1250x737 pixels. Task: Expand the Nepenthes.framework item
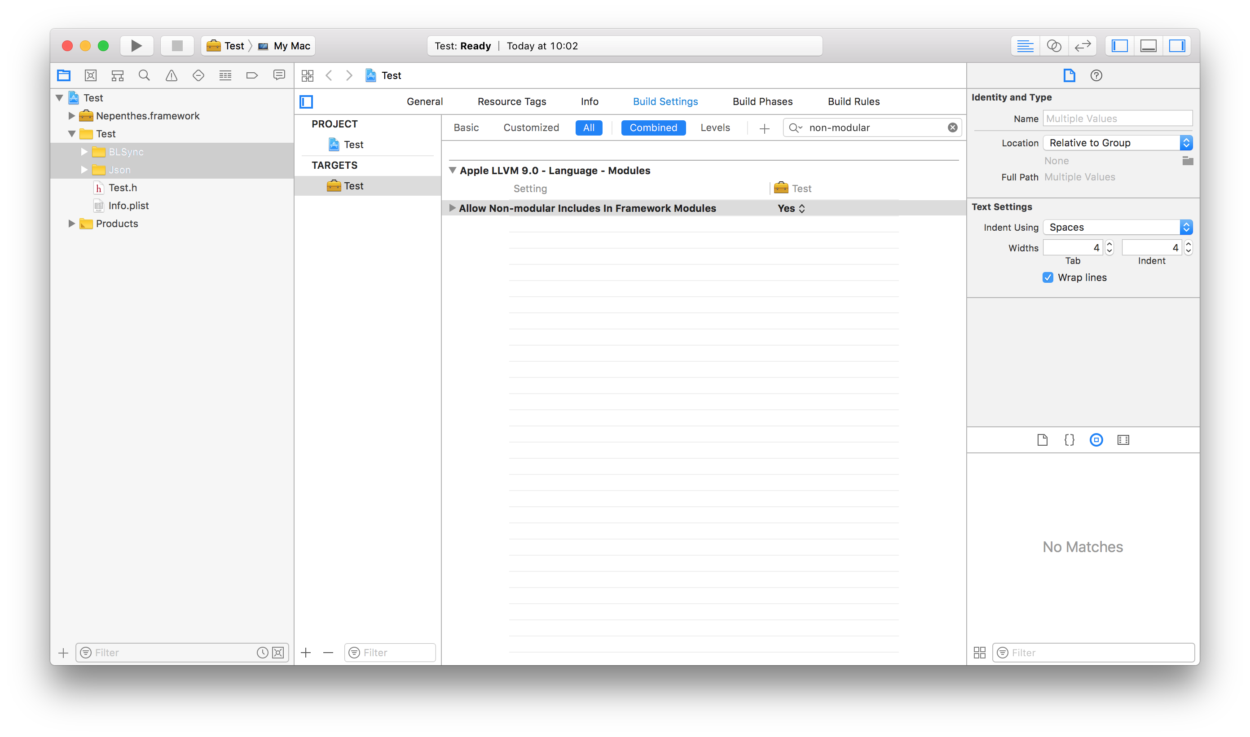pyautogui.click(x=71, y=116)
